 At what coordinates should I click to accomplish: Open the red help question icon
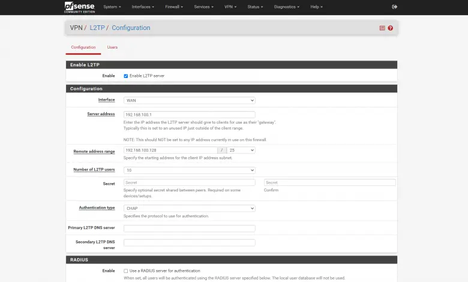(x=391, y=28)
